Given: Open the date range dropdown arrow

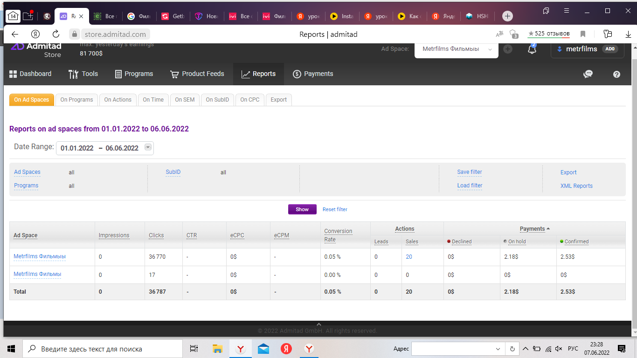Looking at the screenshot, I should 148,147.
